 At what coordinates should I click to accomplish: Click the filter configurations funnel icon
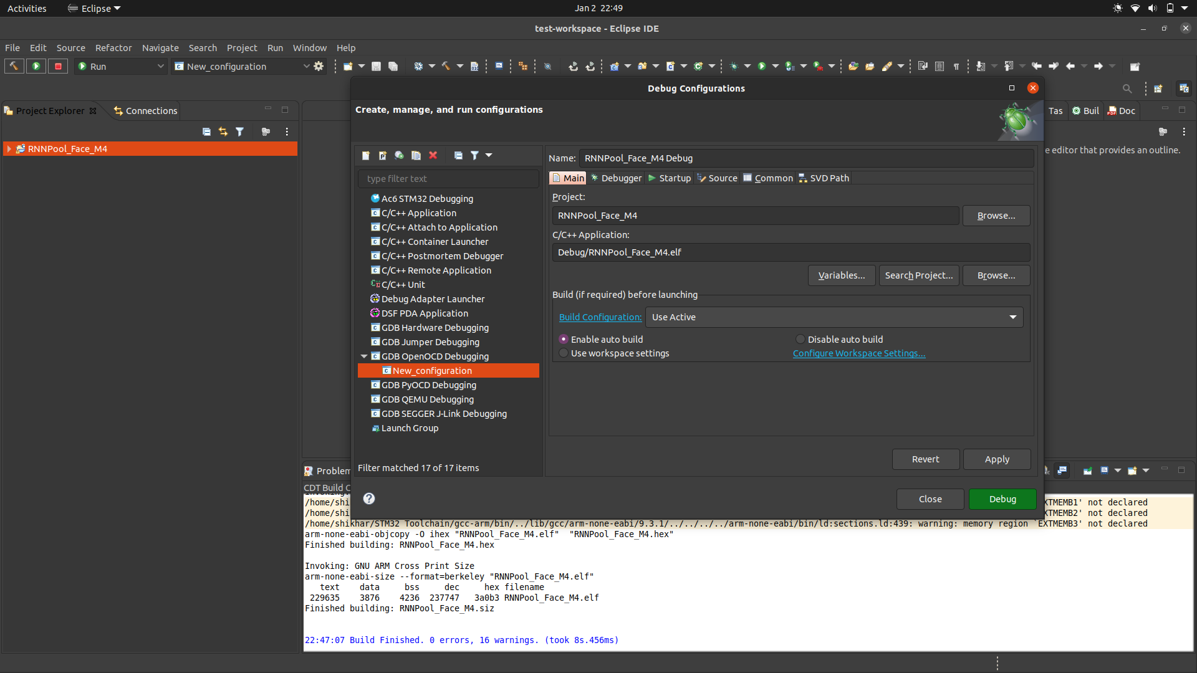point(474,156)
